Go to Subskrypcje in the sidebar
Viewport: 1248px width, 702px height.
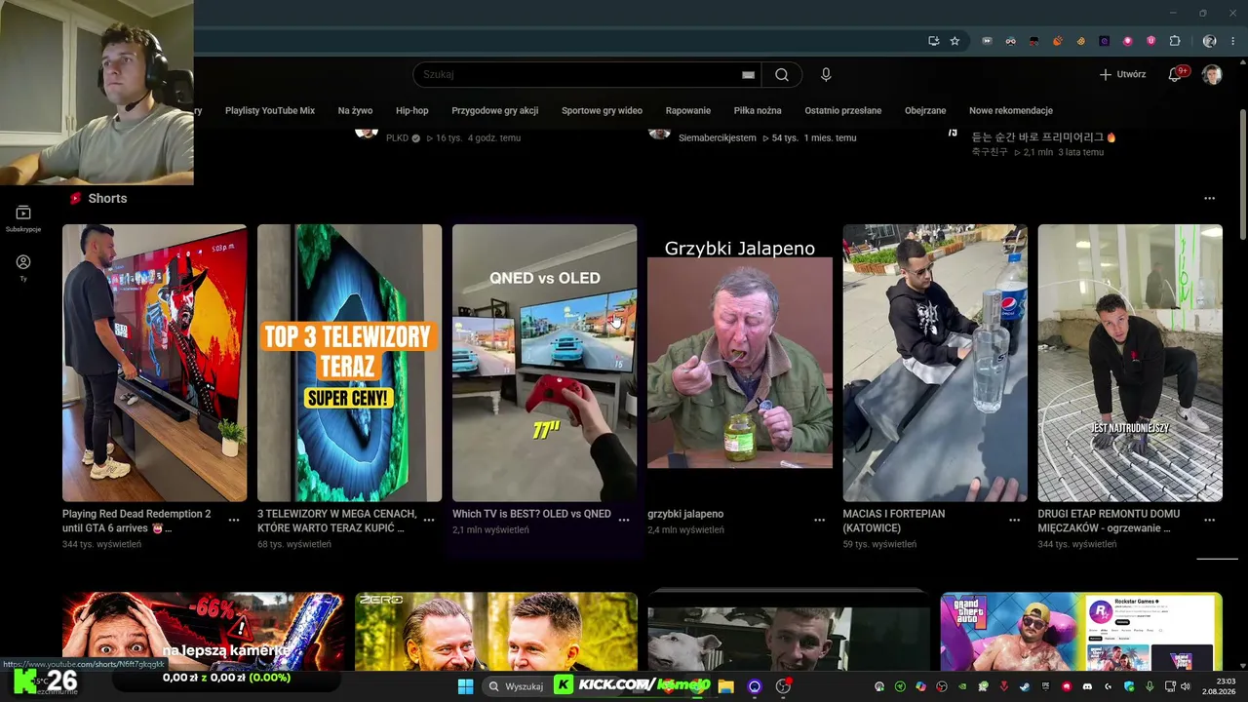(x=23, y=218)
